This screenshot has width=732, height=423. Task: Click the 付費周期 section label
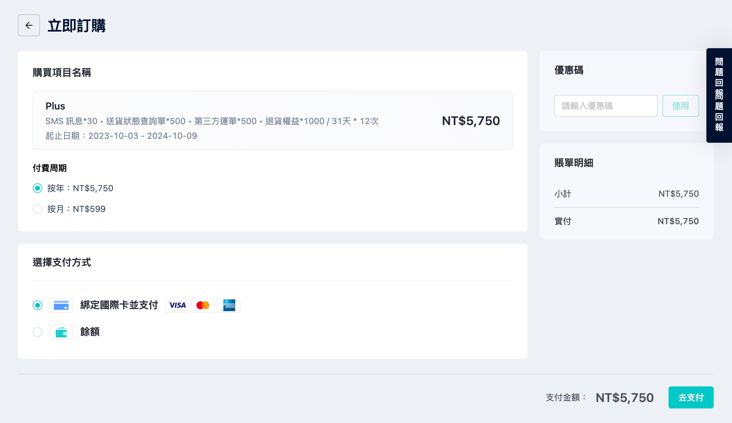[x=49, y=168]
